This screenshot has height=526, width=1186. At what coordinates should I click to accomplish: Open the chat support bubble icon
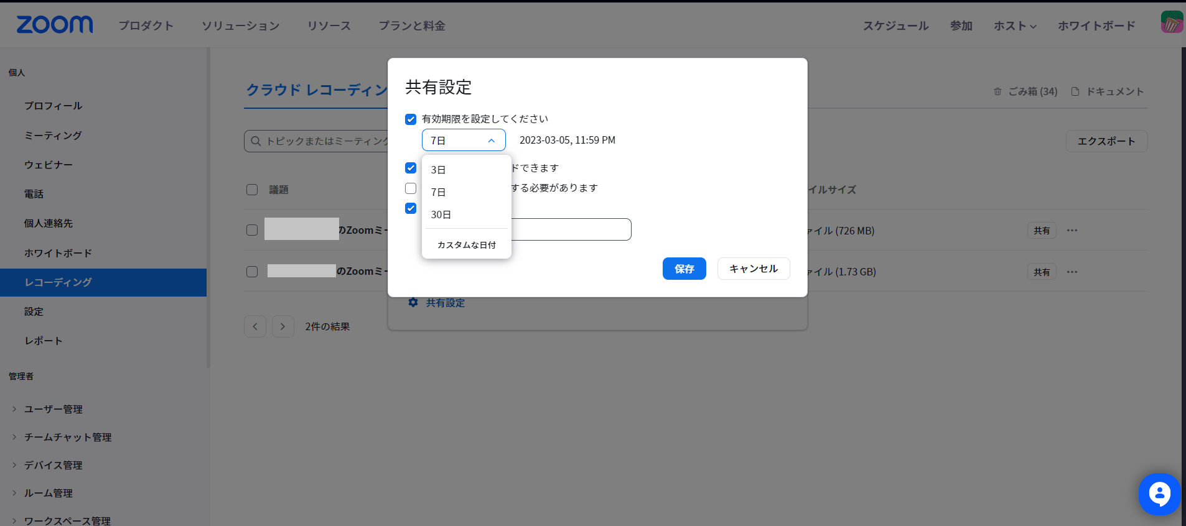point(1159,494)
